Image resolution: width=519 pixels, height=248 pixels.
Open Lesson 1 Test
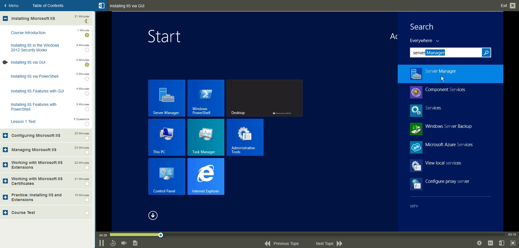click(23, 121)
